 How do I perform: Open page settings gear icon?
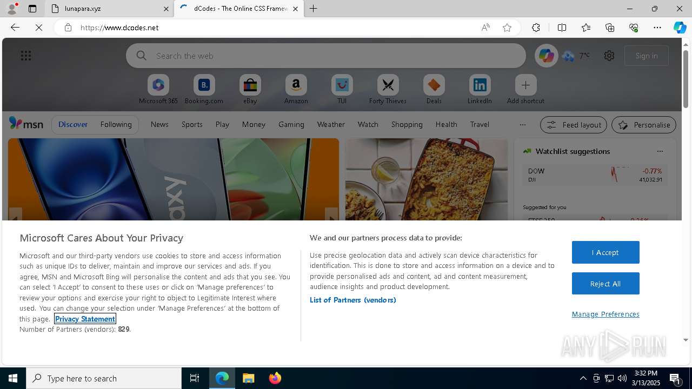tap(609, 56)
